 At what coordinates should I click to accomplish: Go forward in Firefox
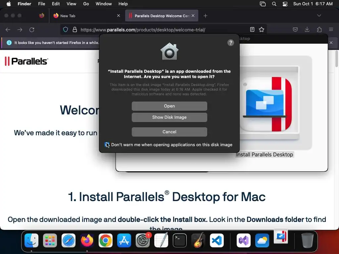click(x=20, y=29)
